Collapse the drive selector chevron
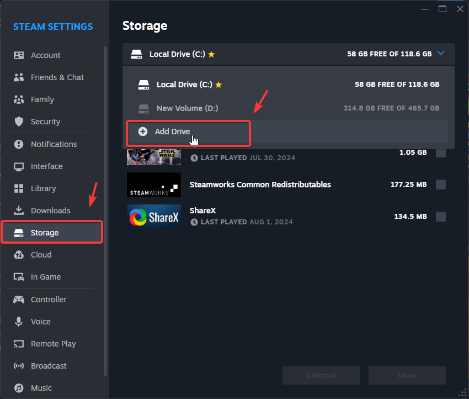The width and height of the screenshot is (469, 399). point(440,54)
